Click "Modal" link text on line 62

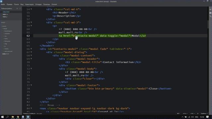click(135, 36)
